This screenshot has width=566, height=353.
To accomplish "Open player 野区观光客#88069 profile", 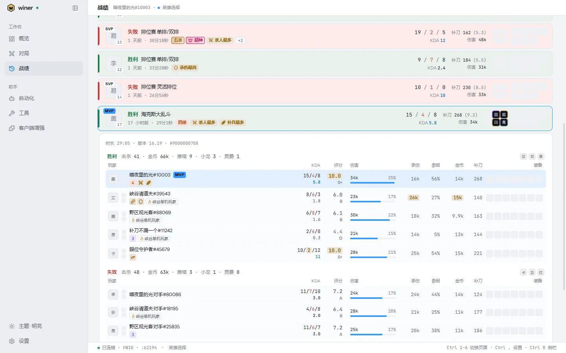I will (150, 213).
